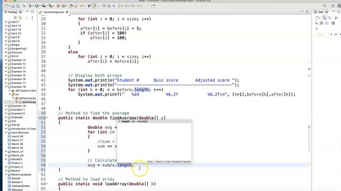Toggle the highlighted Mark Occurrences toolbar button

[94, 6]
